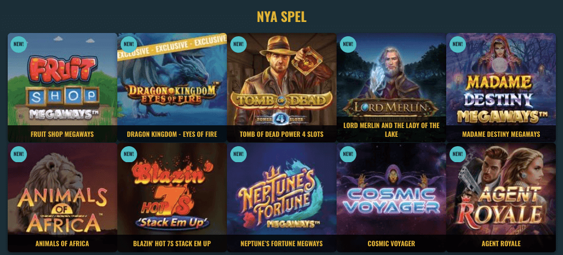Click the NEW! badge on Fruit Shop Megaways

[19, 45]
